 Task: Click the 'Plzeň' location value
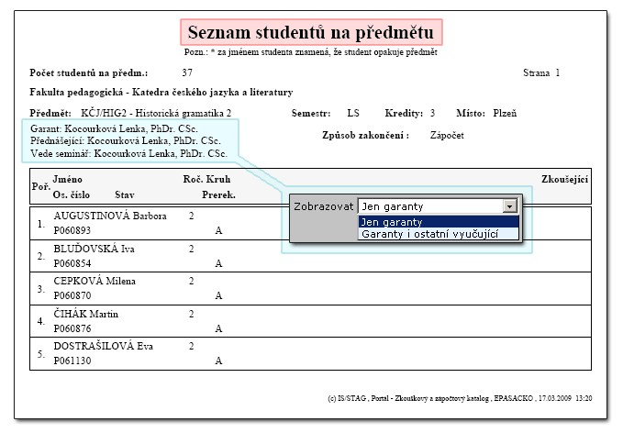pyautogui.click(x=505, y=113)
